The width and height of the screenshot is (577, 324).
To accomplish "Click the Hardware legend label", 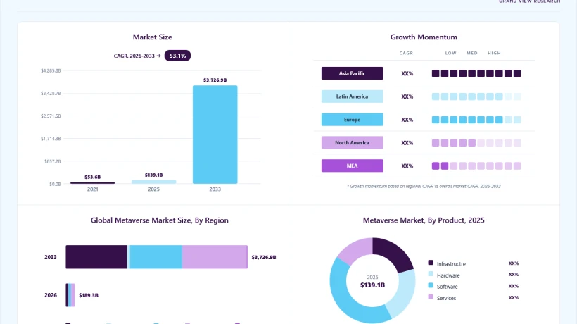I will (448, 275).
